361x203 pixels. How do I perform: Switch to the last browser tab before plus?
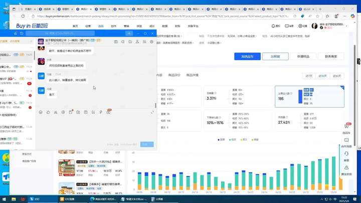[x=307, y=9]
